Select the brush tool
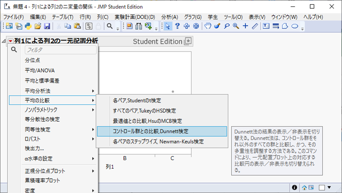The width and height of the screenshot is (342, 193). coord(217,26)
